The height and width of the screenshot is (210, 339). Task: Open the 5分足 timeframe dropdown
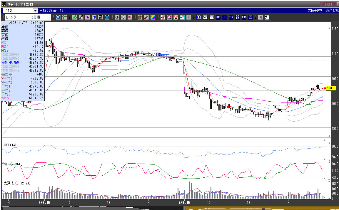pyautogui.click(x=41, y=17)
